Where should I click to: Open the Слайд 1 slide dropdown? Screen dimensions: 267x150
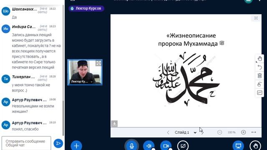(x=185, y=132)
